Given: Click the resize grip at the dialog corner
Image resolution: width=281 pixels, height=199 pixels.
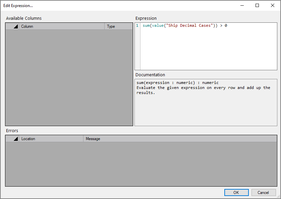Looking at the screenshot, I should click(278, 197).
